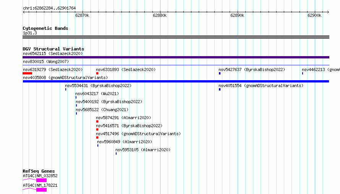The width and height of the screenshot is (340, 194).
Task: Open variant nsv5400192 (ByrskaBishop2022) label
Action: click(x=109, y=102)
